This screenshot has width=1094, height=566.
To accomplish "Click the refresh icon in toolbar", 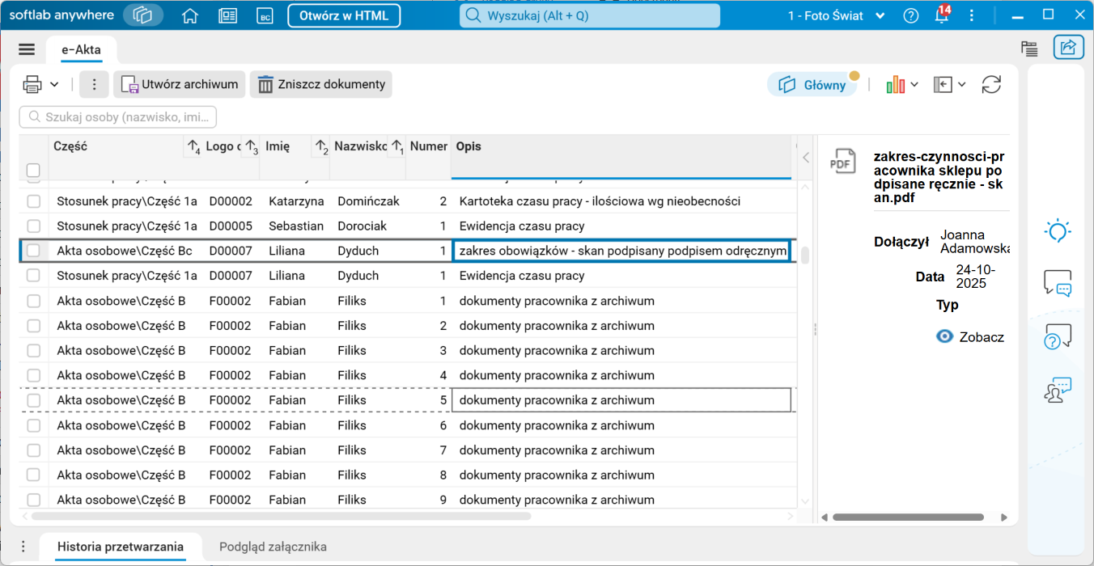I will (x=991, y=84).
